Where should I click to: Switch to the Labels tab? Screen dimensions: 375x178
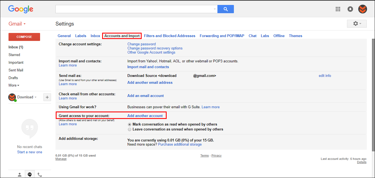[x=81, y=36]
